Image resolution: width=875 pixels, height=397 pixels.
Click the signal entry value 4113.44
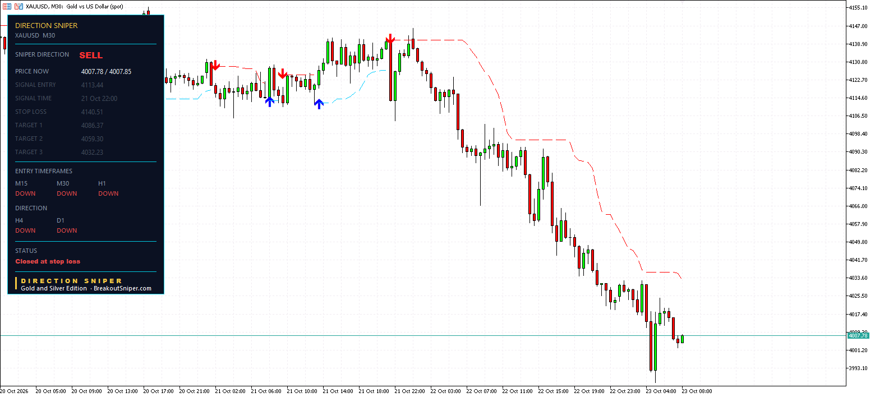92,85
